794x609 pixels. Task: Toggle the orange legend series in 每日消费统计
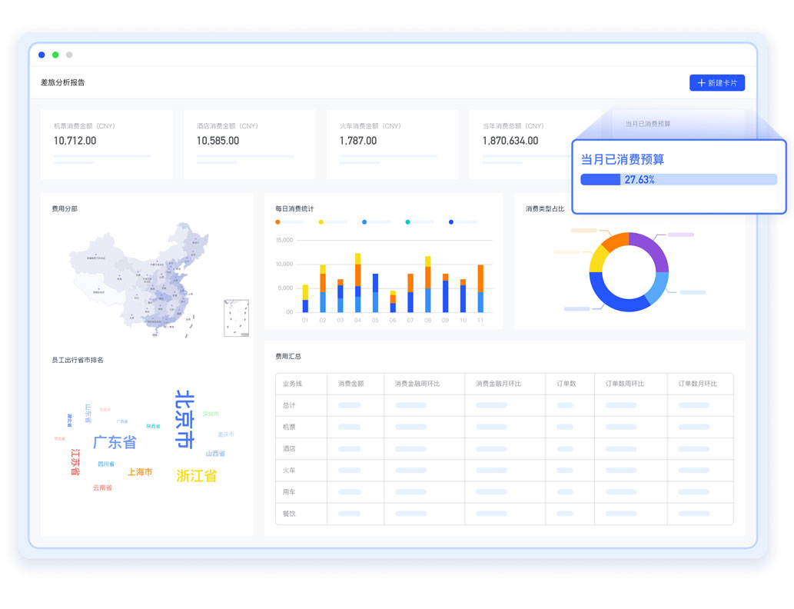pyautogui.click(x=278, y=222)
